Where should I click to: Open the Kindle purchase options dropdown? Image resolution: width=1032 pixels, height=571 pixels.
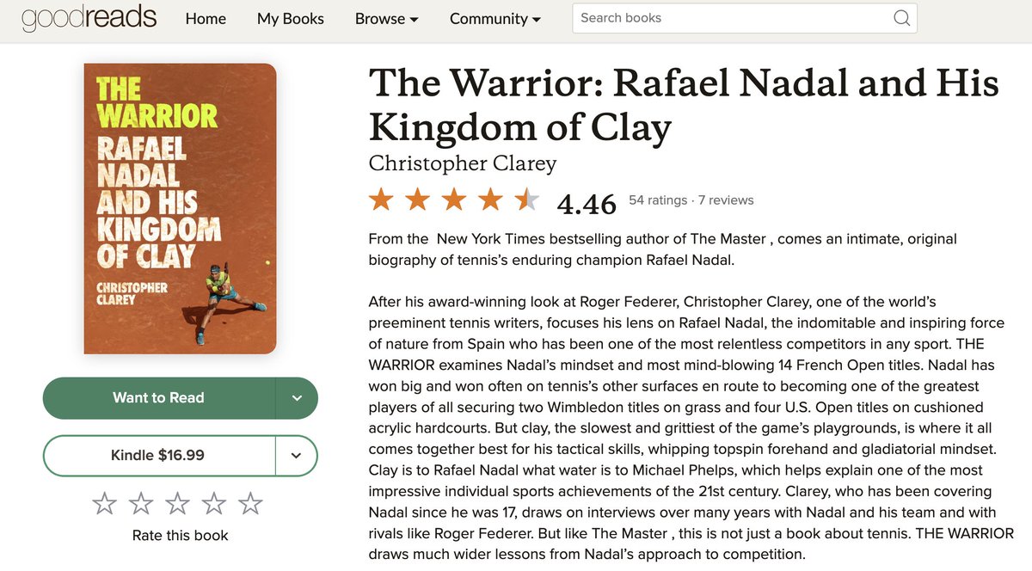pyautogui.click(x=297, y=456)
